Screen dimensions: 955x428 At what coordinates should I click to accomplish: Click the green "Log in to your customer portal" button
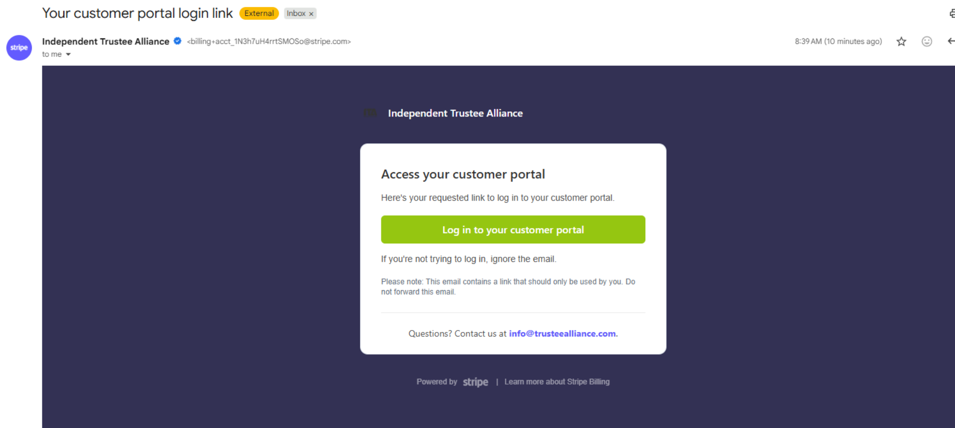tap(513, 229)
